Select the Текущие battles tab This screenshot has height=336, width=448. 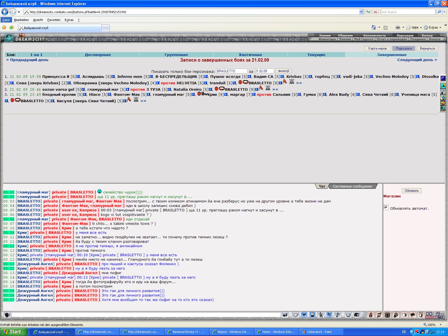pyautogui.click(x=316, y=55)
